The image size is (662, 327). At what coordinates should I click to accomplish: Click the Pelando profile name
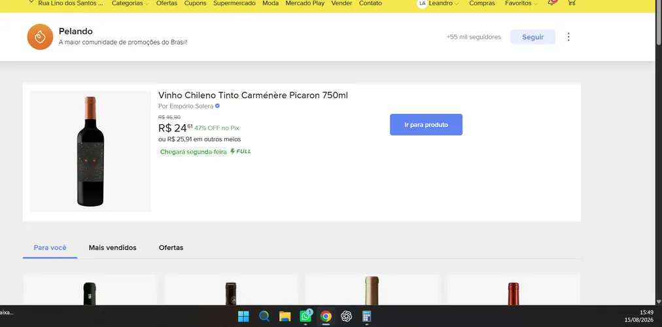(76, 31)
